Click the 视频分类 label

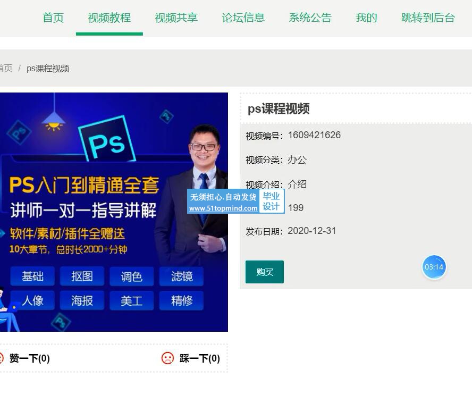pyautogui.click(x=264, y=160)
